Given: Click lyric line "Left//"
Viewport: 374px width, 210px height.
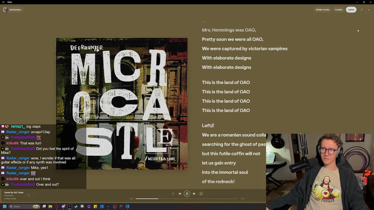Looking at the screenshot, I should pos(208,125).
